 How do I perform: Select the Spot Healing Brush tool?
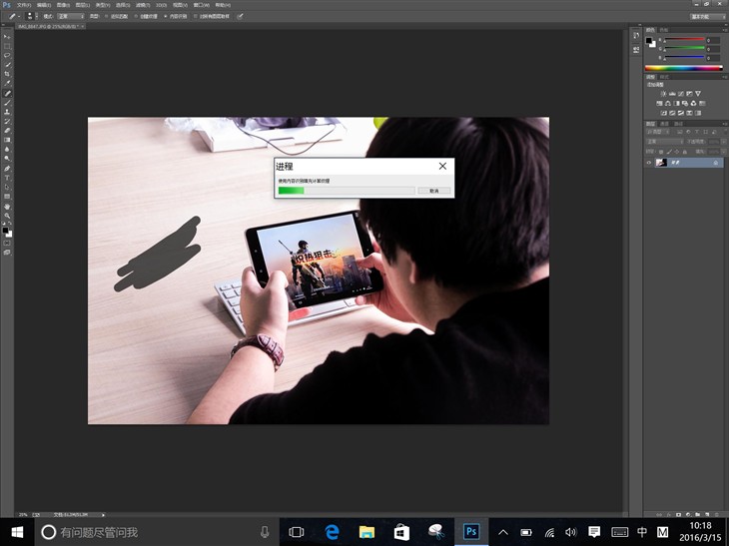8,93
